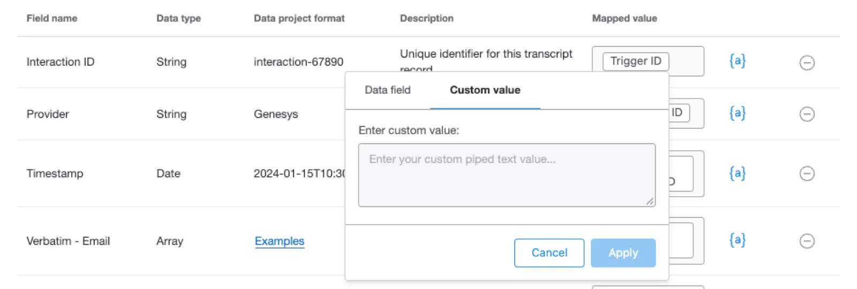Click the 'Unique identifier for this transcript' description
857x289 pixels.
pyautogui.click(x=486, y=54)
